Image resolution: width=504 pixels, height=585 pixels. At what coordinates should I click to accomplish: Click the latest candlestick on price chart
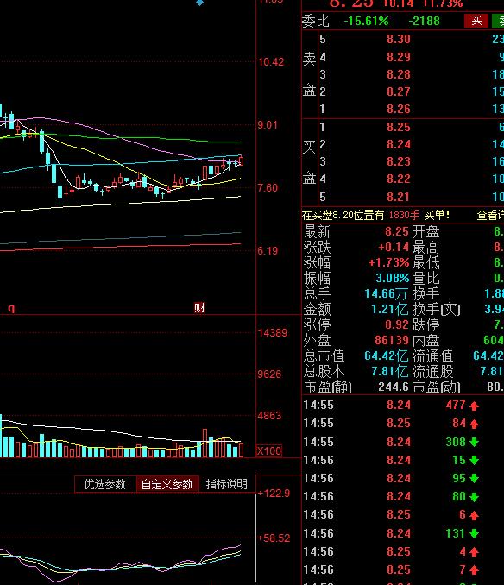point(241,160)
